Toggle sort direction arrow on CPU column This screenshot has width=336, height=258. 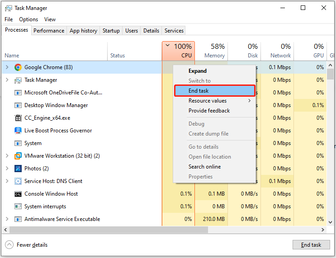click(168, 45)
